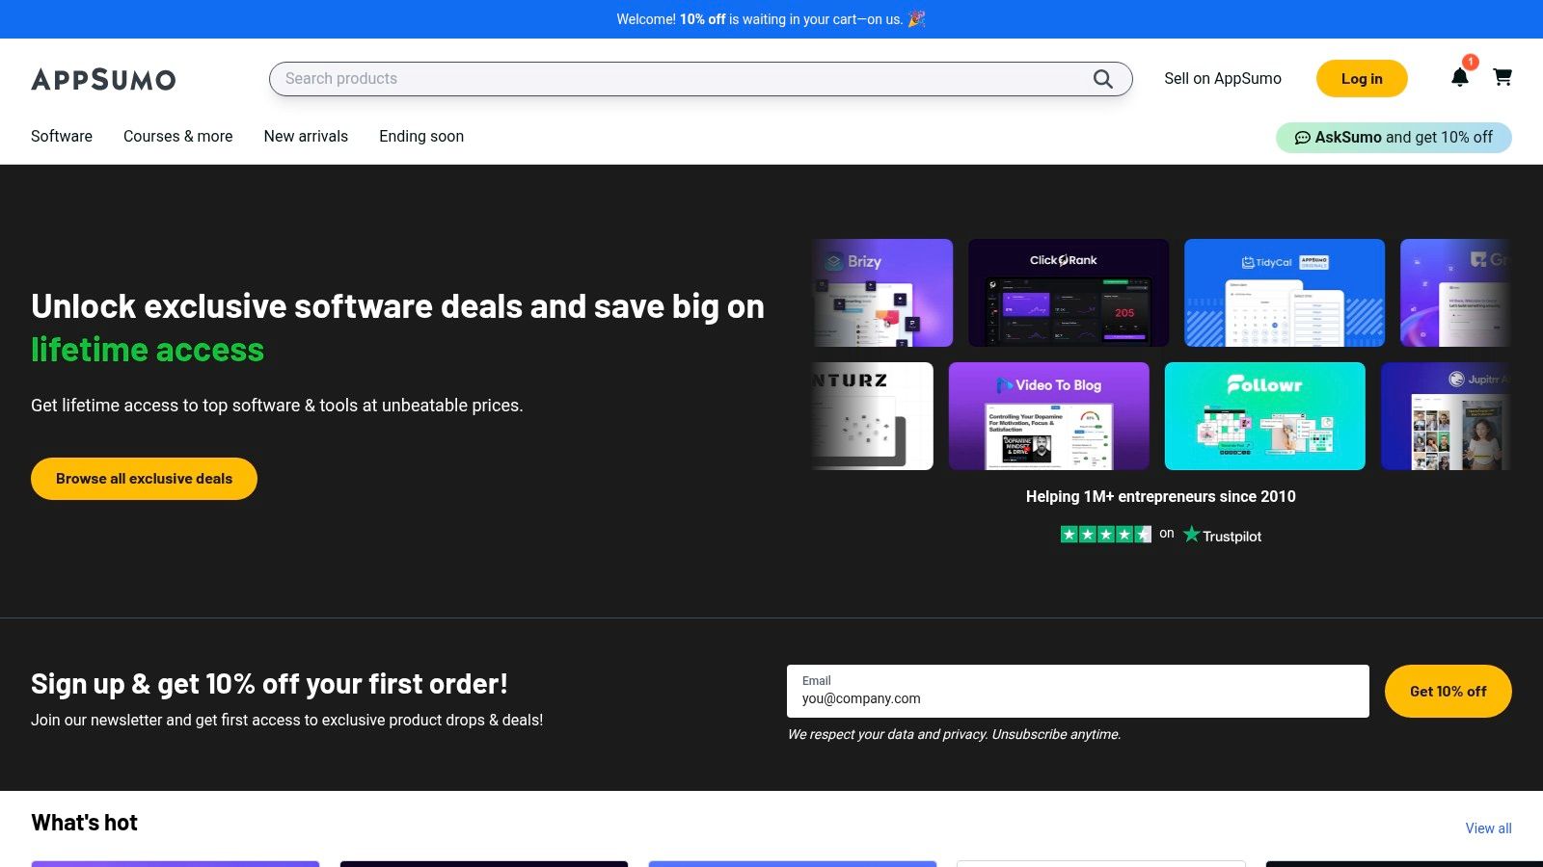Screen dimensions: 1543x867
Task: Click the Get 10% off button
Action: pos(1448,691)
